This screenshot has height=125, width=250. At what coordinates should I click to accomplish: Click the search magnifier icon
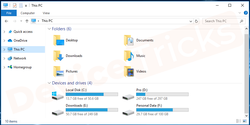242,21
